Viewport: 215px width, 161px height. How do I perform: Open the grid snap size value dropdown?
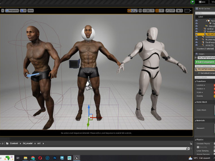tap(152, 11)
